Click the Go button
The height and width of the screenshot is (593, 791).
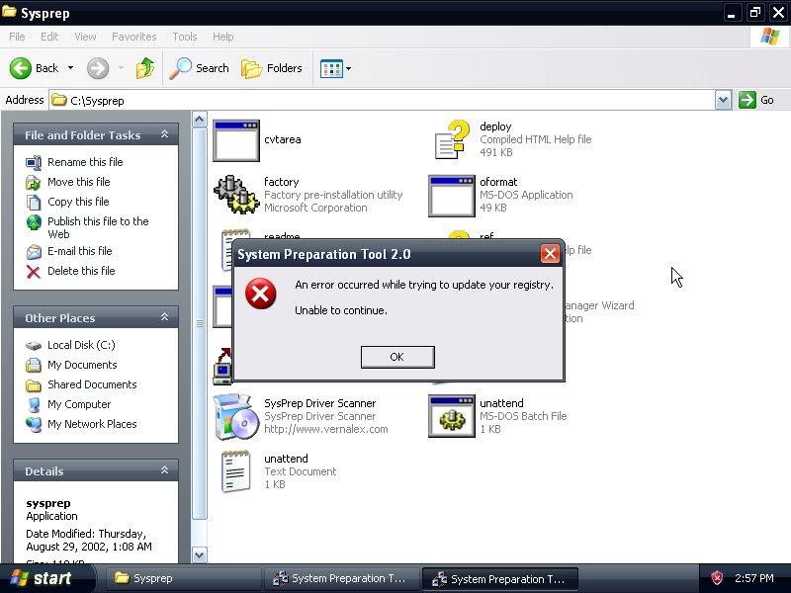coord(756,100)
